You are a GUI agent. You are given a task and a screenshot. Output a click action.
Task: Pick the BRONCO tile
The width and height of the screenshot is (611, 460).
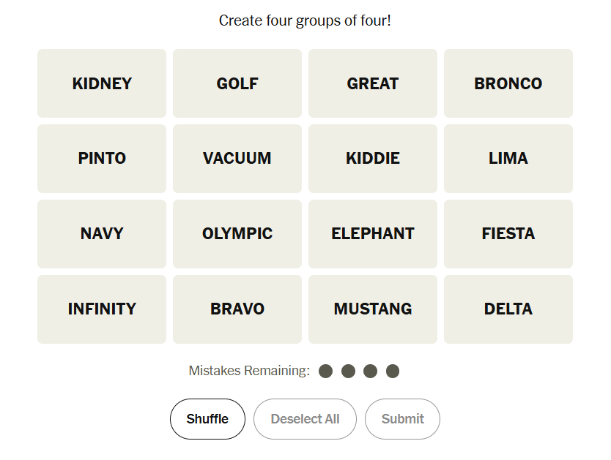(508, 83)
